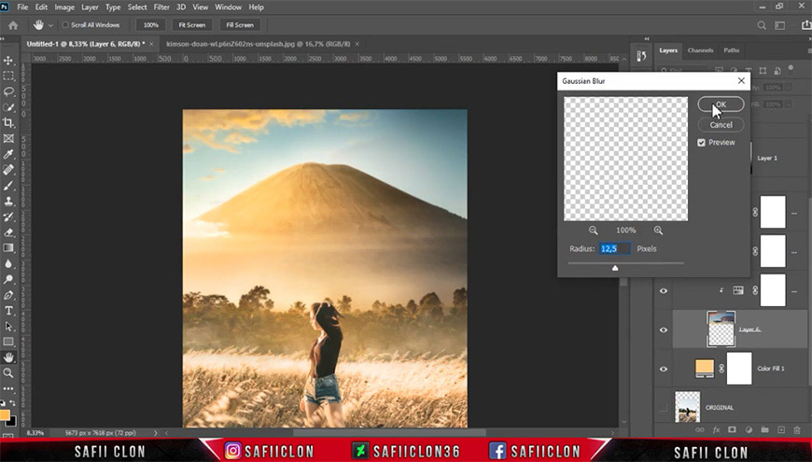
Task: Show the ORIGINAL layer visibility box
Action: [664, 408]
